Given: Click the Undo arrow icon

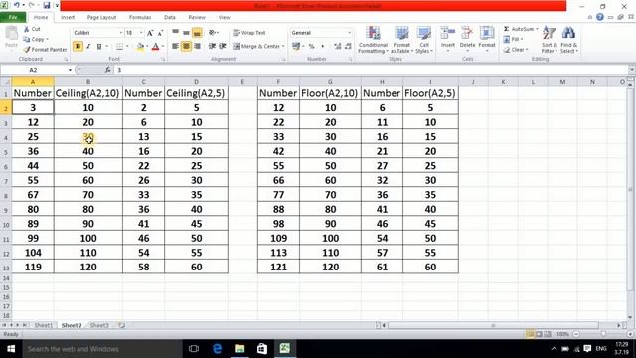Looking at the screenshot, I should pos(17,5).
